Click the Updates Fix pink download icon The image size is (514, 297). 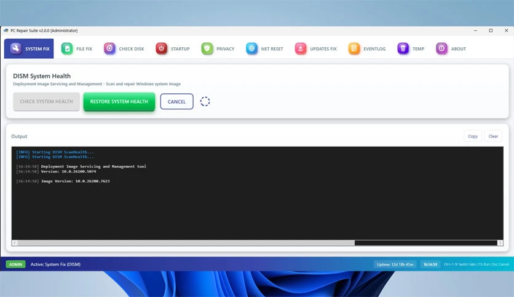tap(300, 48)
